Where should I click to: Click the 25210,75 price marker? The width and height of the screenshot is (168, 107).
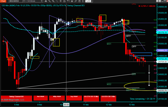coord(162,30)
